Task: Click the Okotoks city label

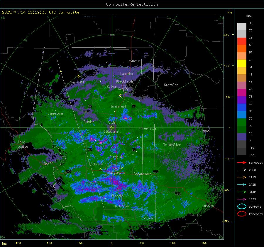Action: point(117,196)
